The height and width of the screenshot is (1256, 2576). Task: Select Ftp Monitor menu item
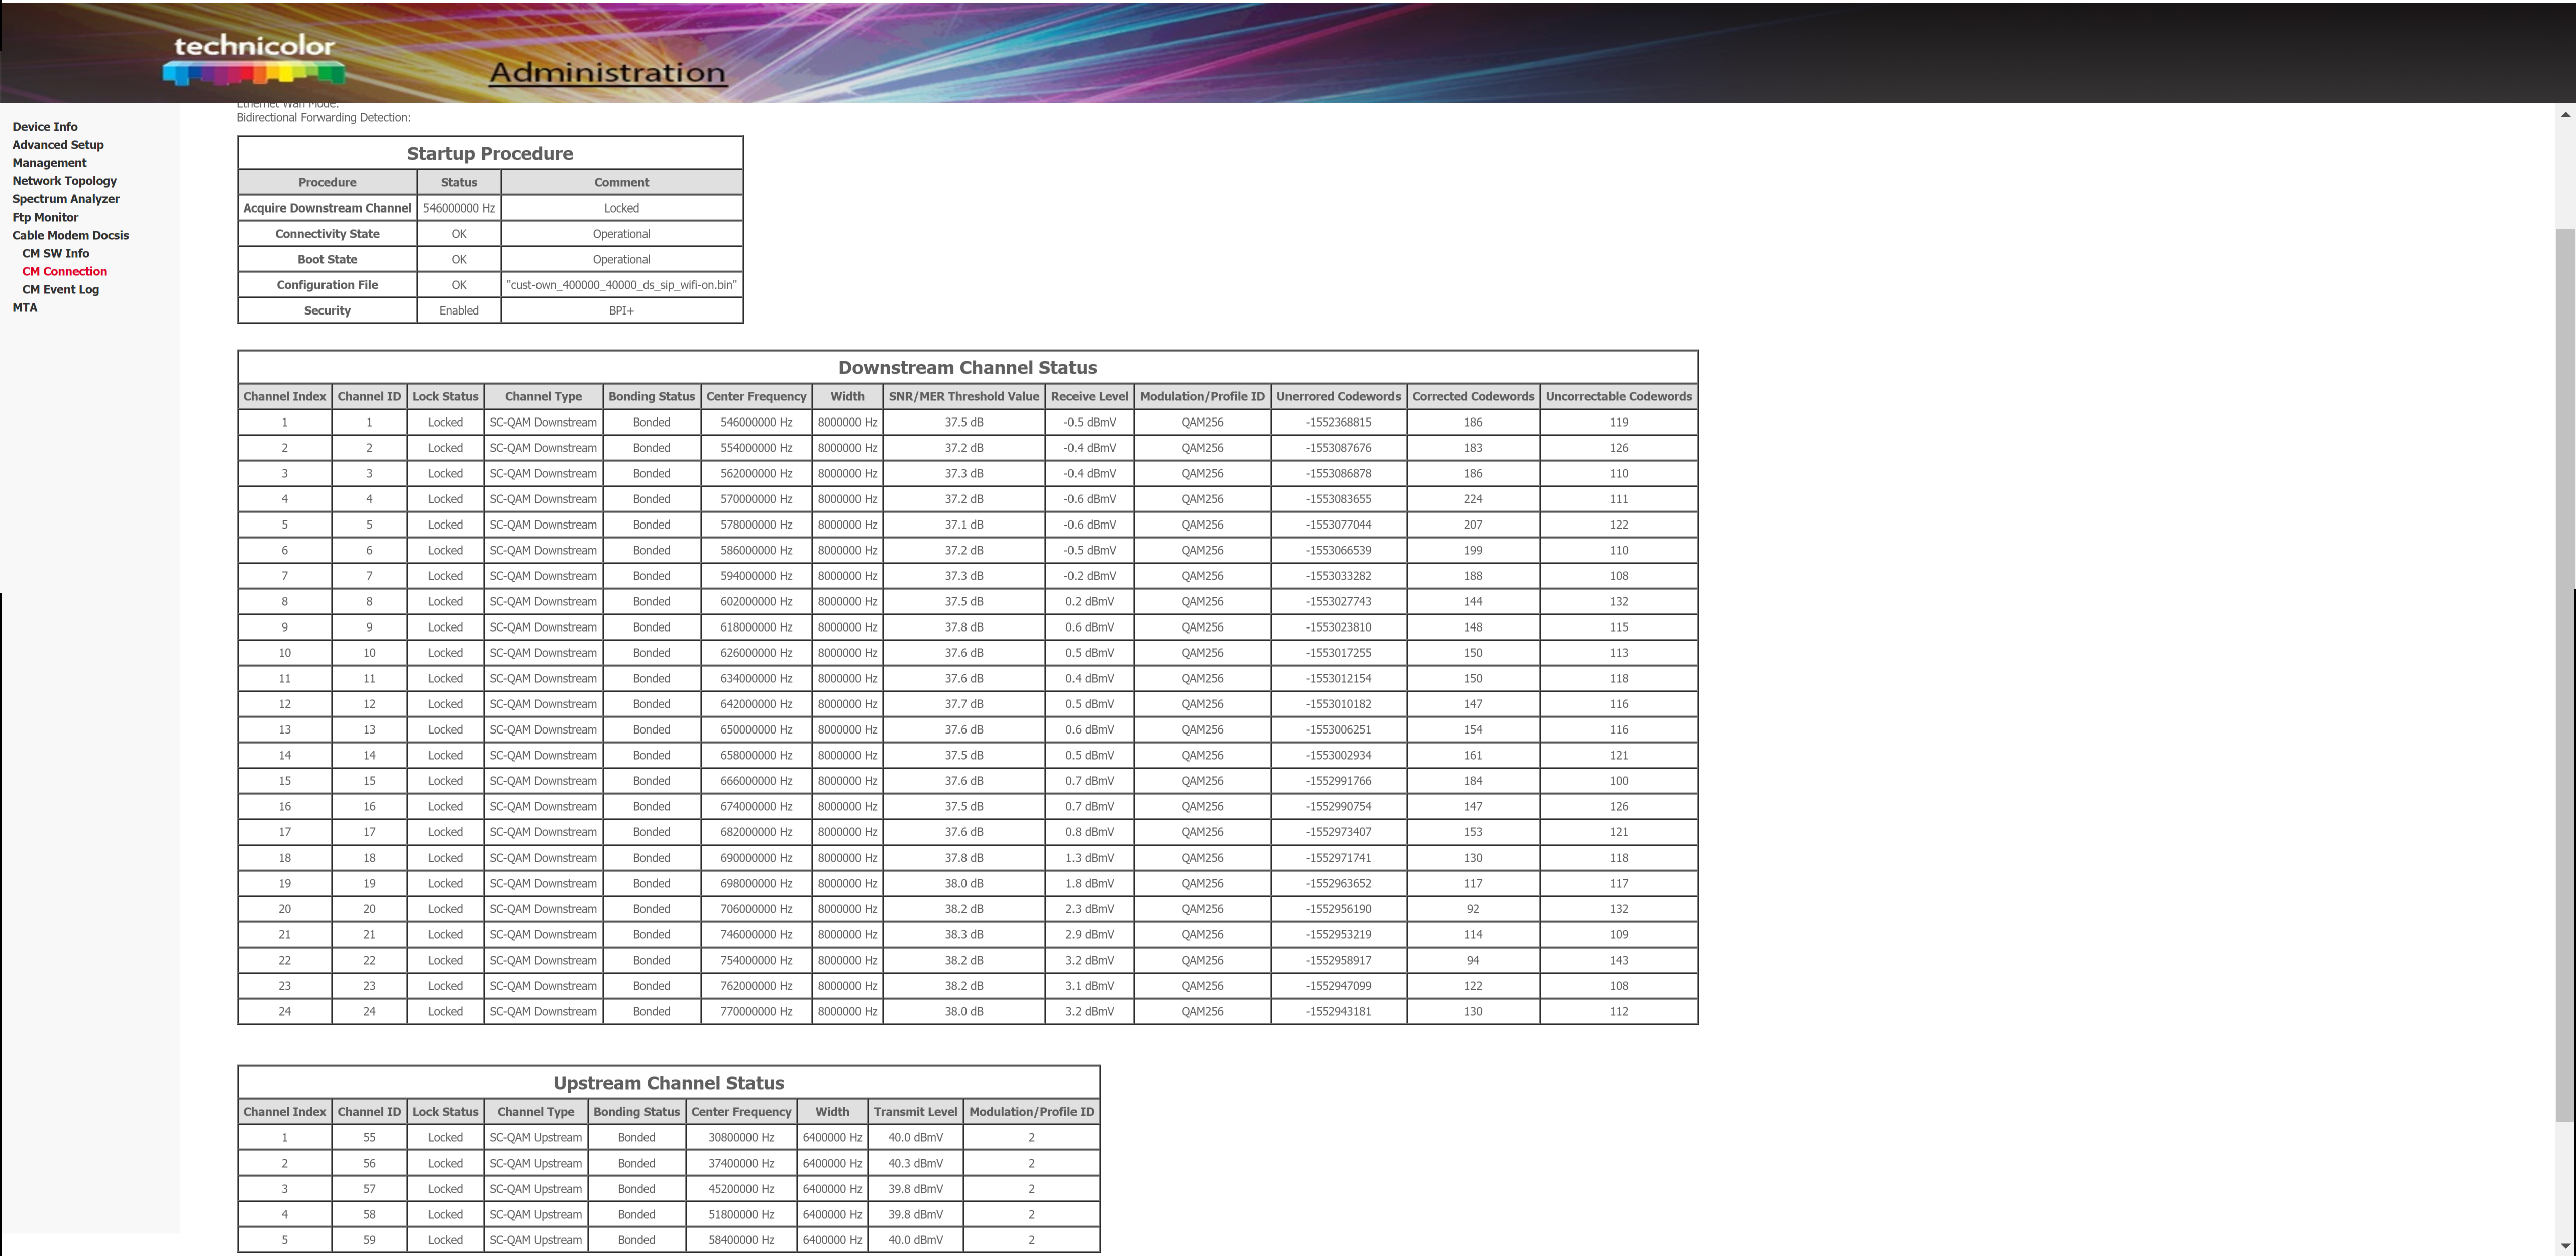(45, 217)
